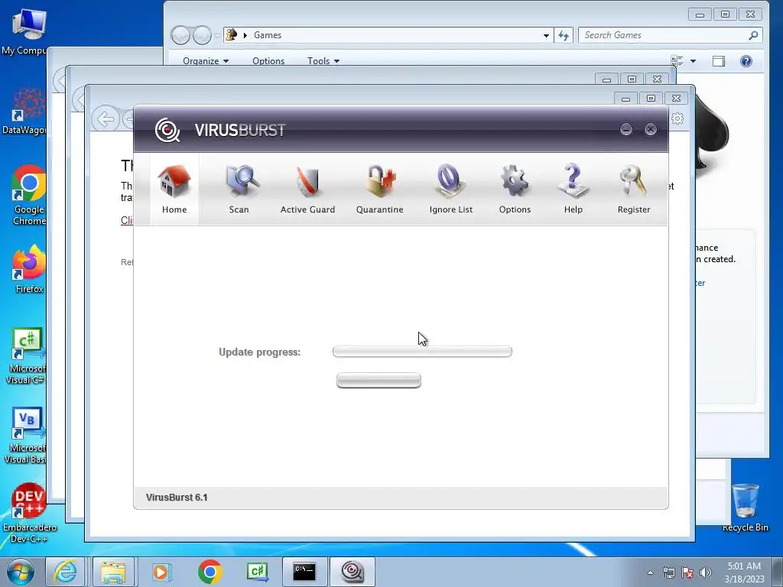Click the Update progress bar
Viewport: 783px width, 587px height.
(x=422, y=352)
